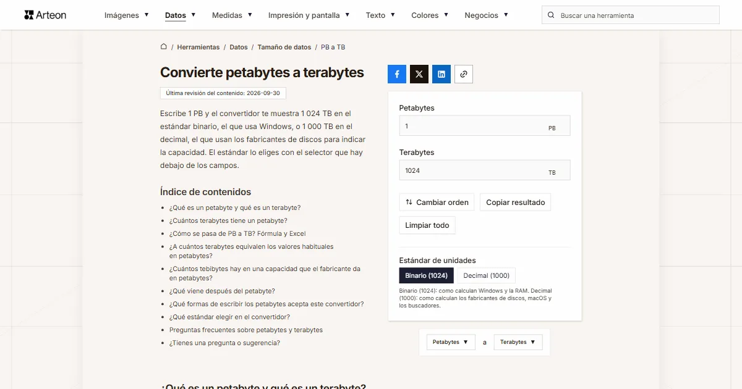Jump to ¿Cuántos terabytes tiene un petabyte?
The width and height of the screenshot is (742, 389).
tap(228, 220)
